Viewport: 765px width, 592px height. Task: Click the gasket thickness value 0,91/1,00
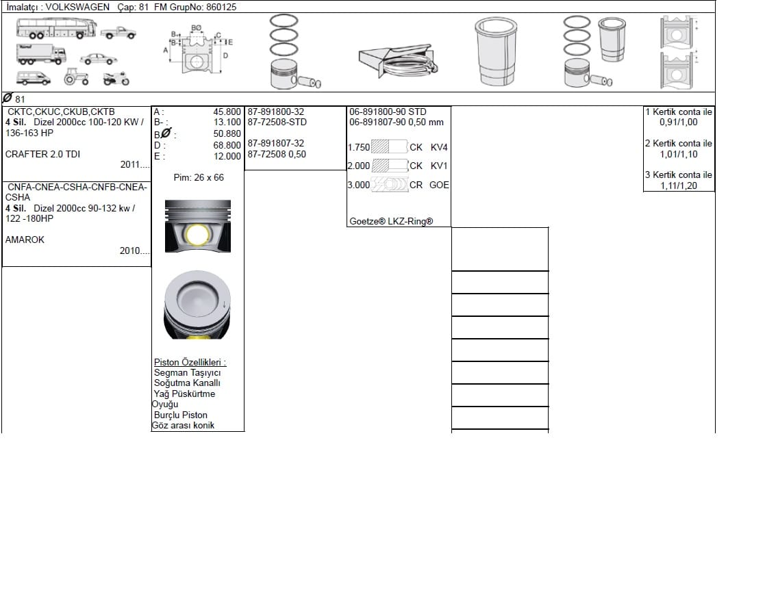coord(679,122)
